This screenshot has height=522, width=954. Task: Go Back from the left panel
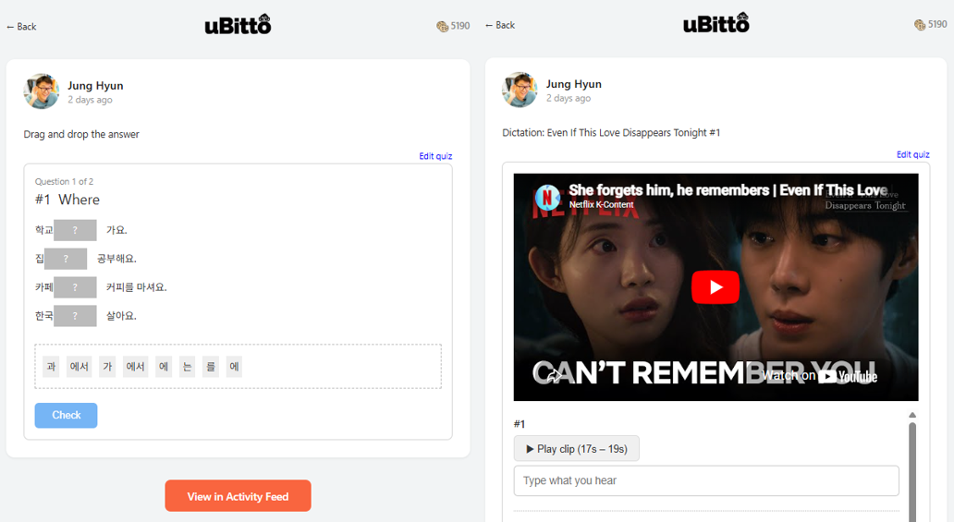coord(21,27)
